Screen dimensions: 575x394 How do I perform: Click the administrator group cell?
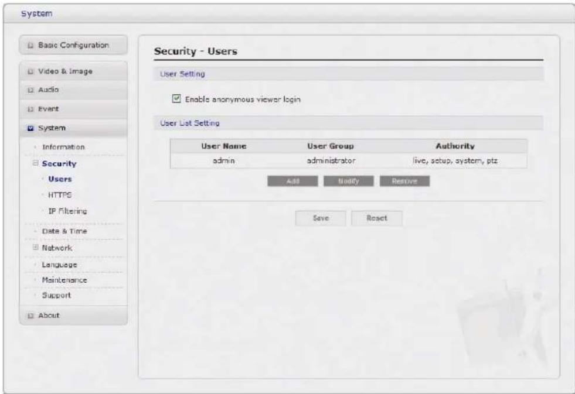(331, 160)
